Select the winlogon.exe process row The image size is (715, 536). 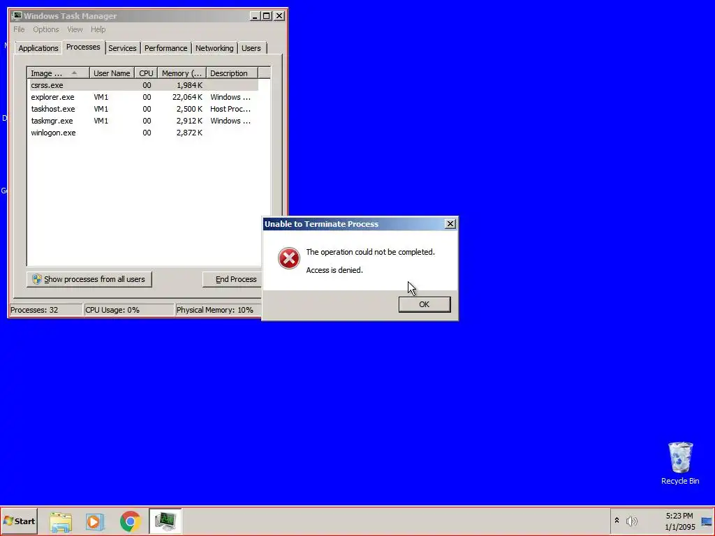click(x=144, y=133)
